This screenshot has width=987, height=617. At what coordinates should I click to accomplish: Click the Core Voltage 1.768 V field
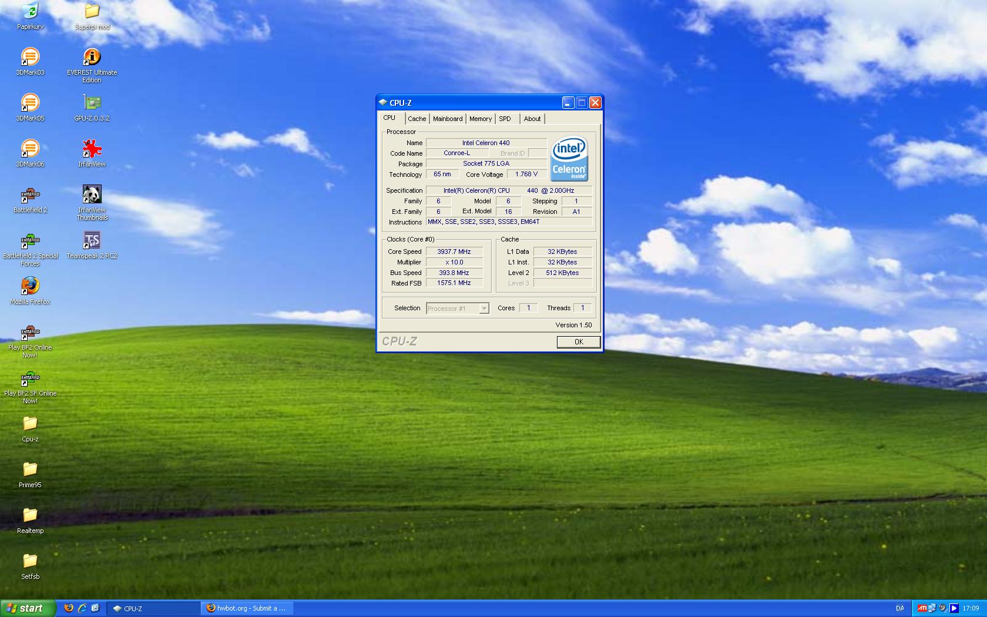(x=526, y=174)
